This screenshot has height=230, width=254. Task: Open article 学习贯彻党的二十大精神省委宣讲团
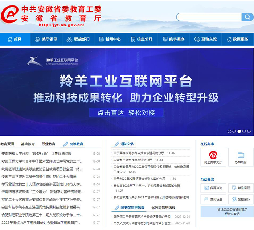point(42,184)
